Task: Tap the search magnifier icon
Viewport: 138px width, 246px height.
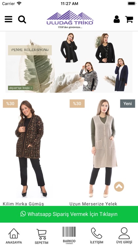Action: pyautogui.click(x=22, y=19)
